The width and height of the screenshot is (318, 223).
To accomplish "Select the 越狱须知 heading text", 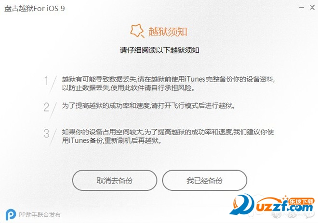I will pos(168,32).
